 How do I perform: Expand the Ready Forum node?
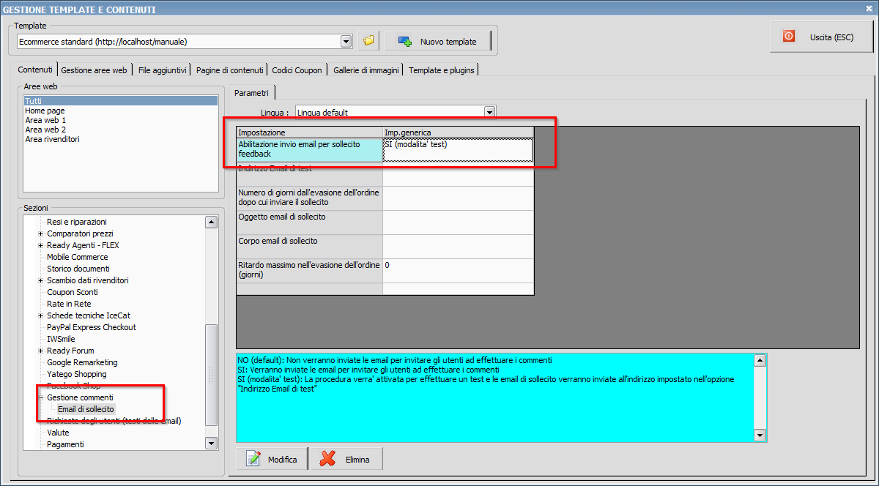pos(40,351)
